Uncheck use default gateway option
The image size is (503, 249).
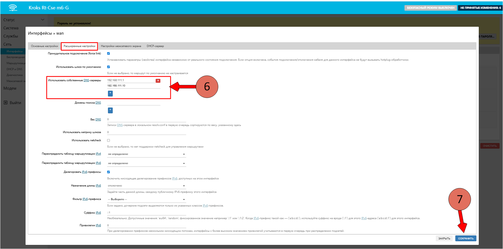[108, 67]
